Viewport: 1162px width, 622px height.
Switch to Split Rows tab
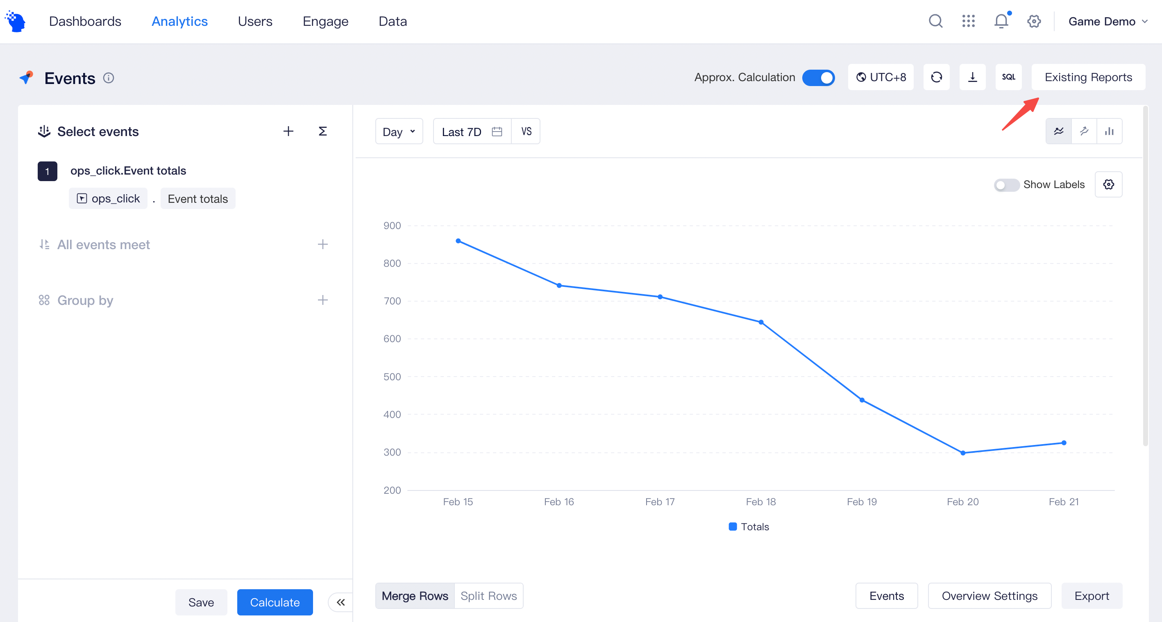click(x=488, y=595)
